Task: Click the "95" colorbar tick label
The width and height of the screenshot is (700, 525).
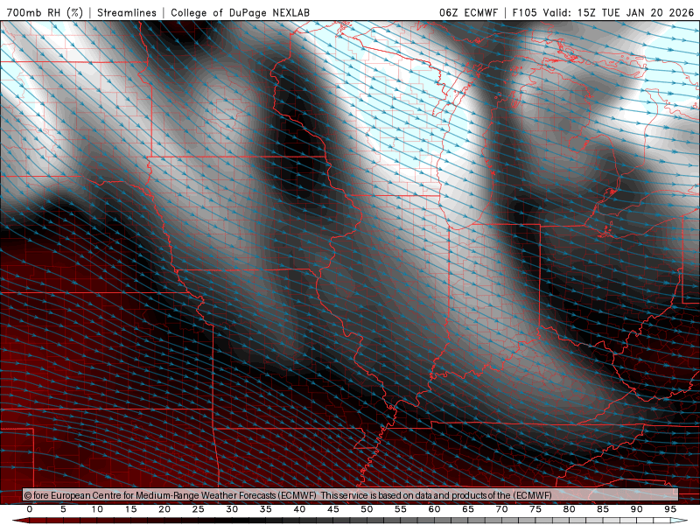Action: (x=670, y=509)
